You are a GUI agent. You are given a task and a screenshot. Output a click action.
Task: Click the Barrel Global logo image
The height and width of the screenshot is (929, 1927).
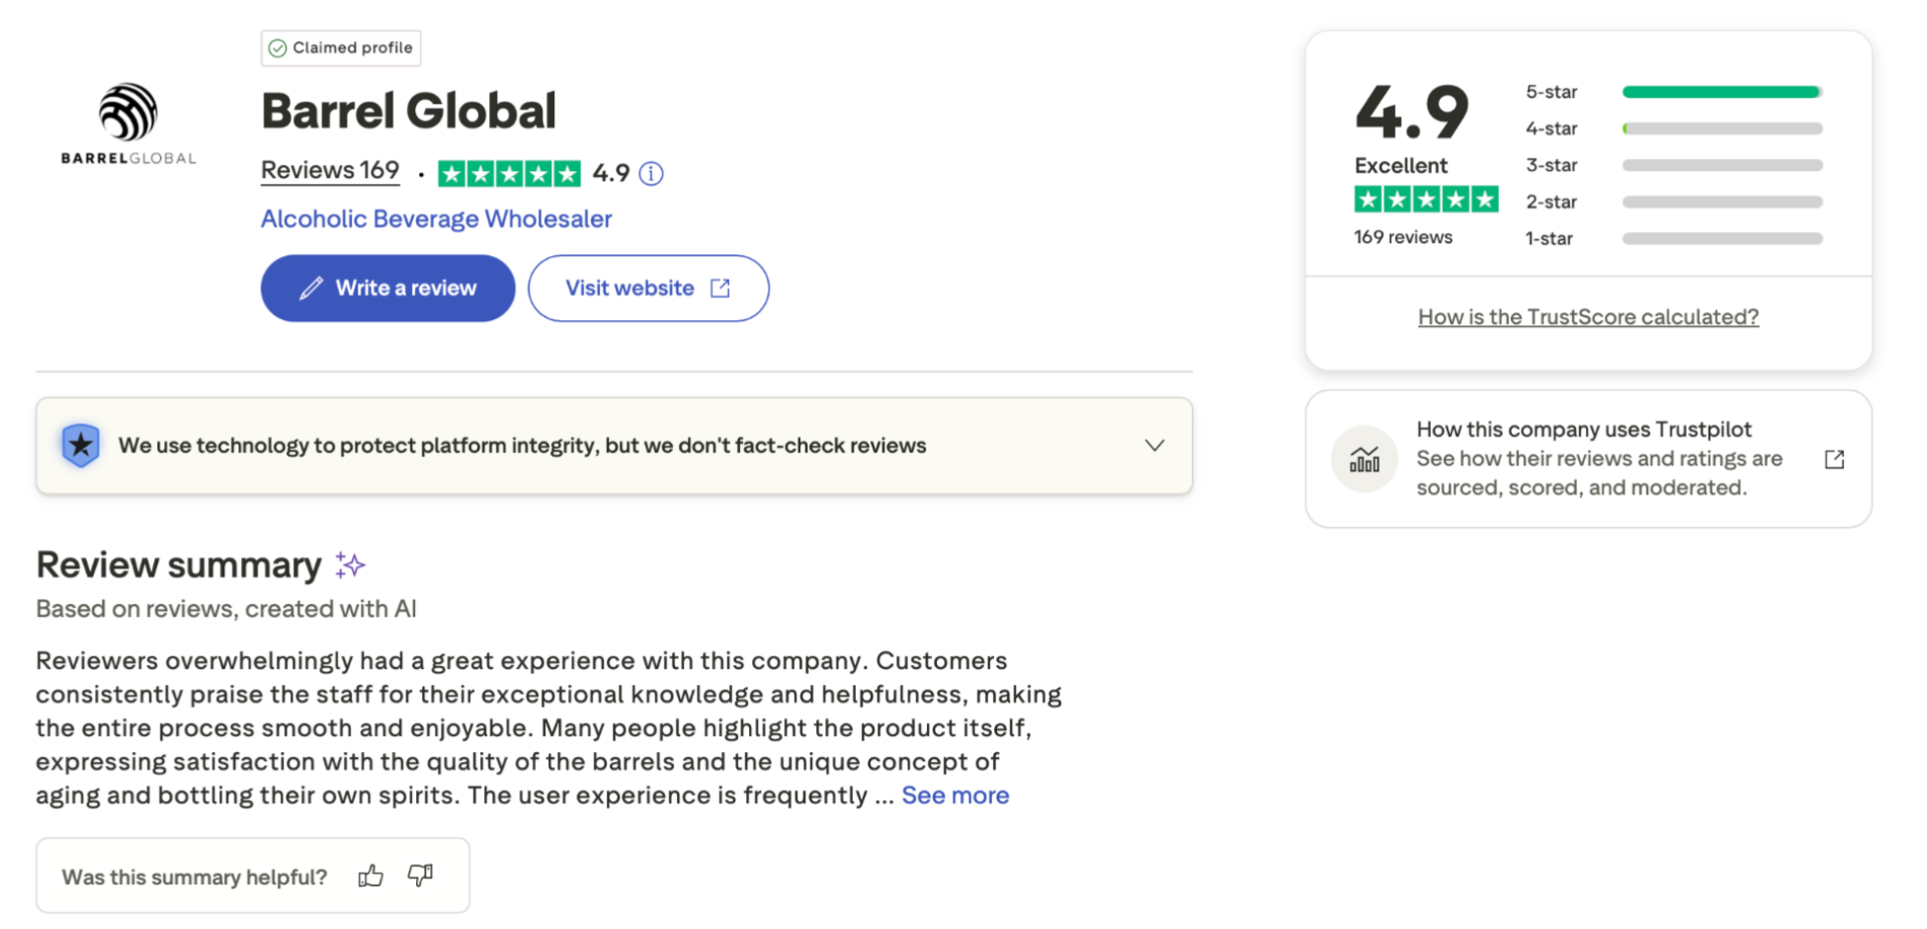pos(128,124)
